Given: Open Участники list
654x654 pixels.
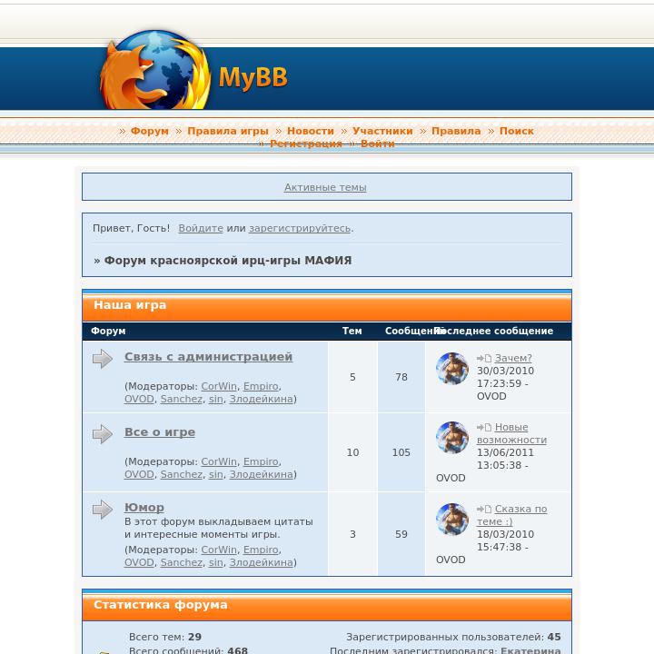Looking at the screenshot, I should (382, 131).
